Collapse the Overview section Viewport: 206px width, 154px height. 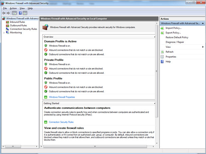(x=154, y=37)
